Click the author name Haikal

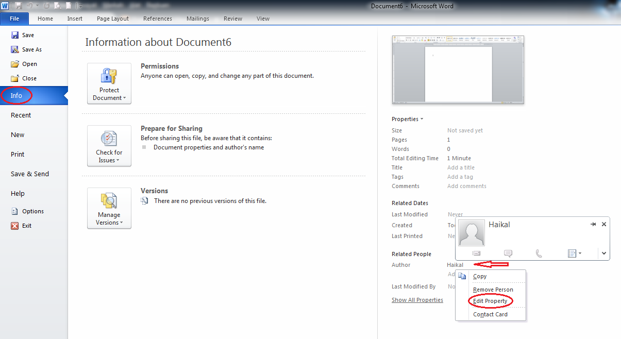(x=455, y=265)
